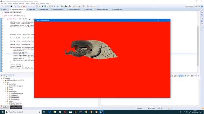The height and width of the screenshot is (114, 204).
Task: Open the Debug view tab
Action: (4, 9)
